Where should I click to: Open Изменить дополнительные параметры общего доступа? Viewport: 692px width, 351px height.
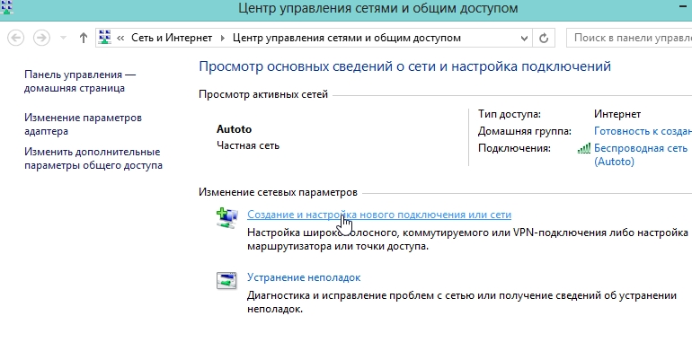click(93, 158)
